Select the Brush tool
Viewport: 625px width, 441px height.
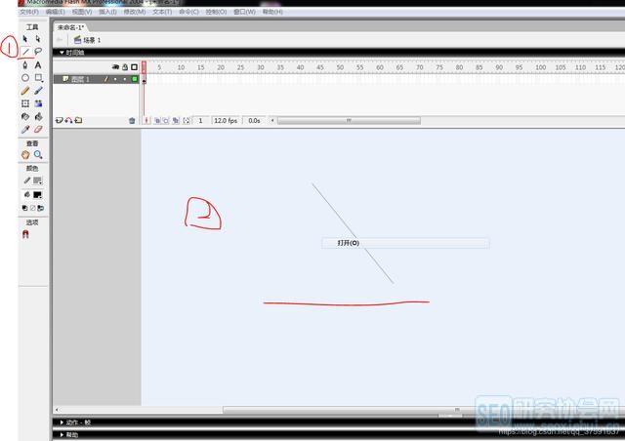click(38, 91)
